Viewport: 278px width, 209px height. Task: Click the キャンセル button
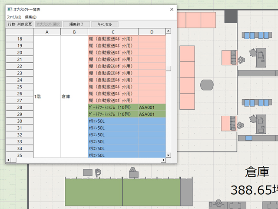[x=105, y=24]
